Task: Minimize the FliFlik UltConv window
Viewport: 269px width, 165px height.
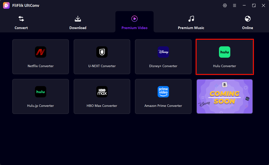Action: coord(244,5)
